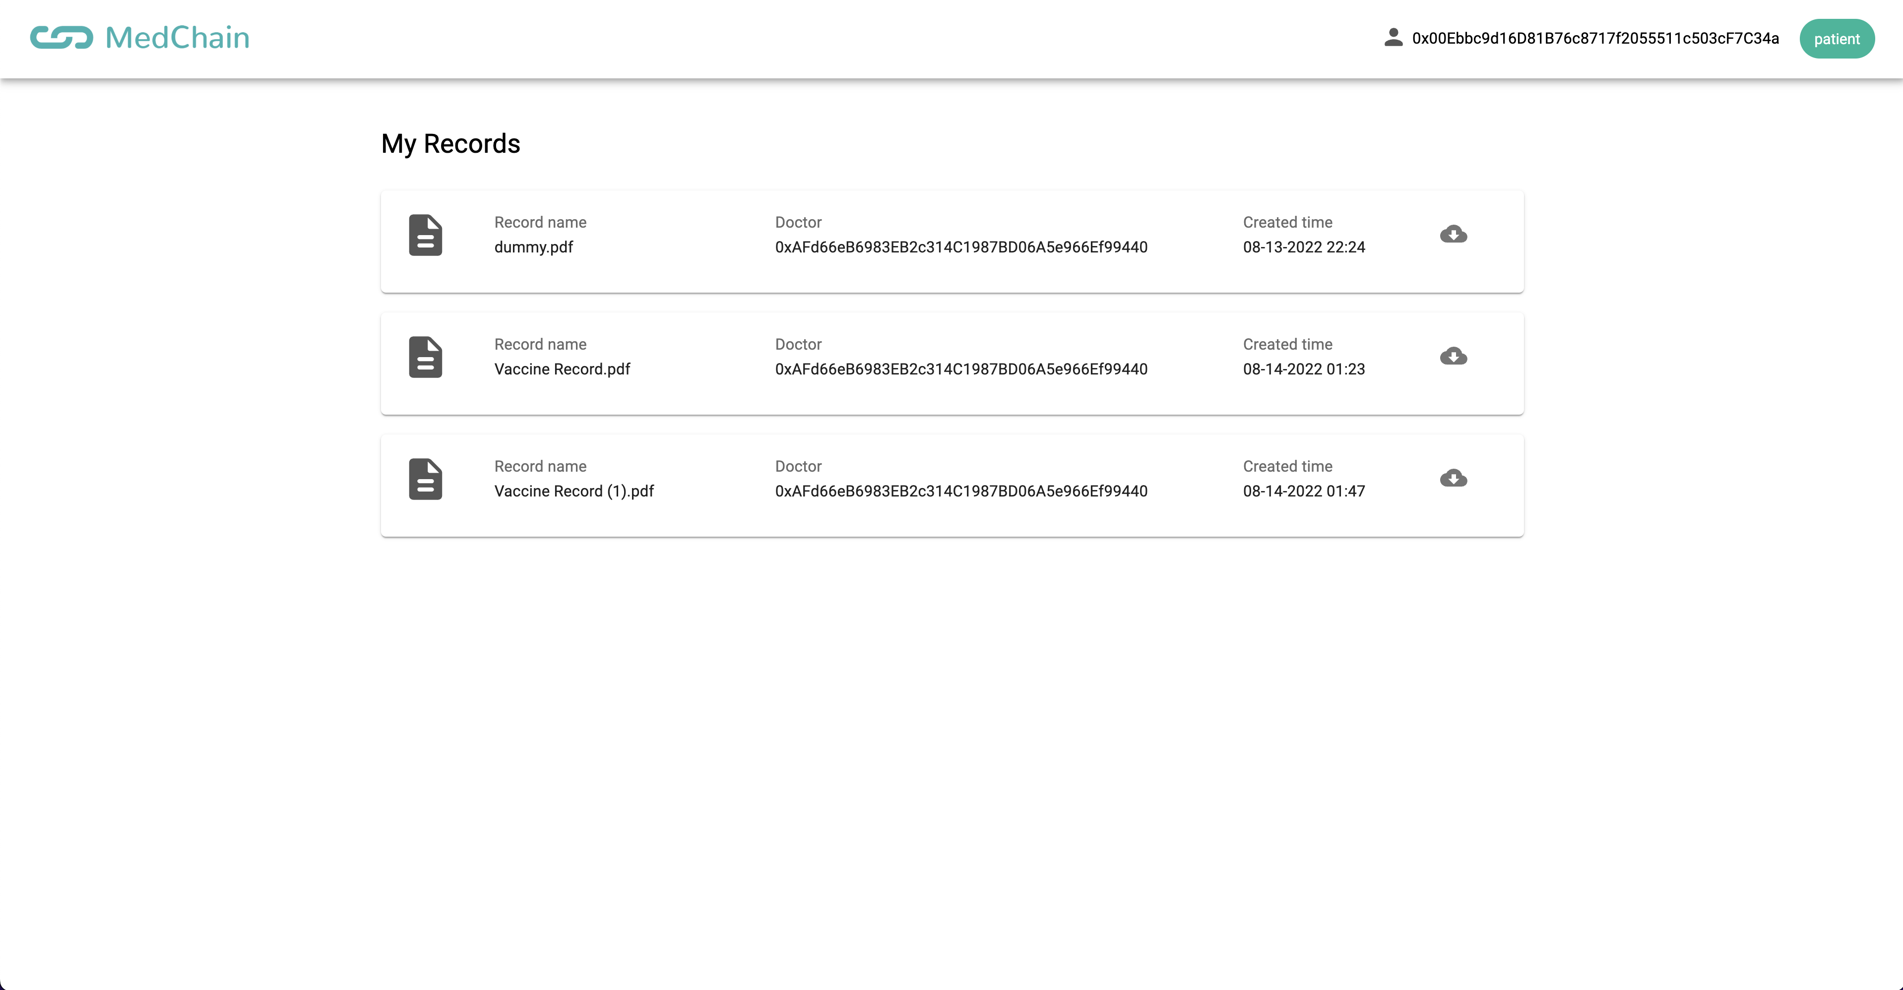This screenshot has height=990, width=1903.
Task: Click the wallet address in the header
Action: (1595, 38)
